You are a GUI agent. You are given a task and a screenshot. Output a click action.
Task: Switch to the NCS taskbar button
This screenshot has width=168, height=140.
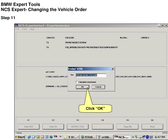(122, 137)
